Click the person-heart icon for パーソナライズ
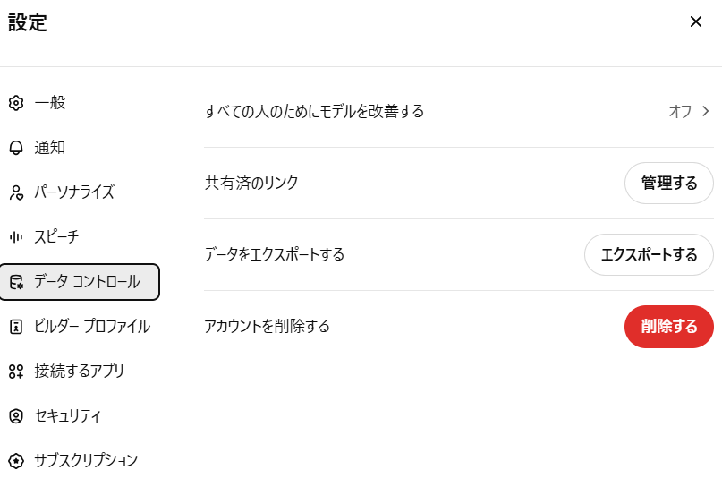Image resolution: width=722 pixels, height=487 pixels. point(16,192)
